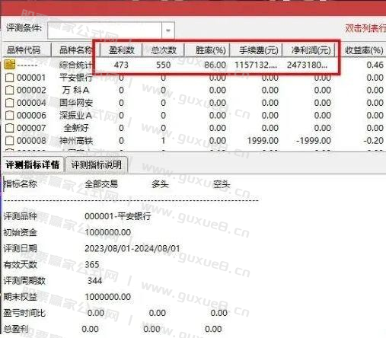Click the 1999.00 fee cell of 神州高铁
Screen dimensions: 386x338
tap(263, 140)
